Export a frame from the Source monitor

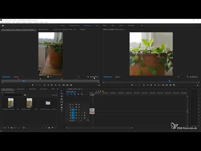coord(71,85)
